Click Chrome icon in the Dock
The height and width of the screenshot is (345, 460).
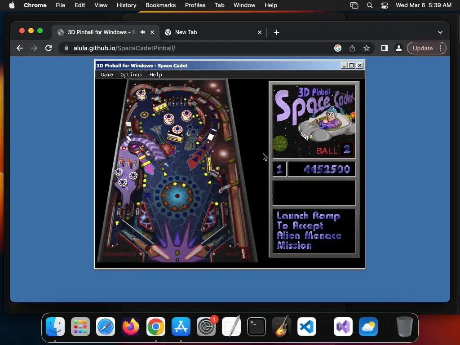(x=156, y=327)
